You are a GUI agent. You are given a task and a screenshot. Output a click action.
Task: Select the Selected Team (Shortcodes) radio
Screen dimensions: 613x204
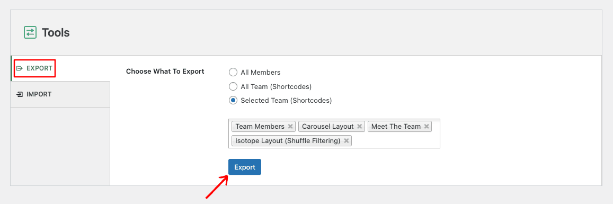click(233, 101)
